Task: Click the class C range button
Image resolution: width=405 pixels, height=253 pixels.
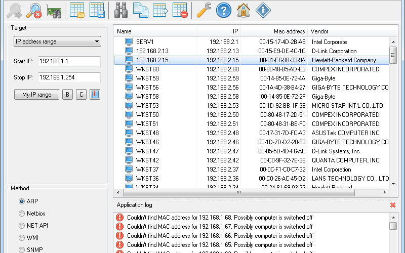Action: (x=81, y=95)
